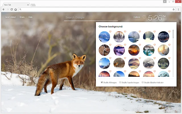Go back with the browser back arrow
Screen dimensions: 182x114
(4, 9)
